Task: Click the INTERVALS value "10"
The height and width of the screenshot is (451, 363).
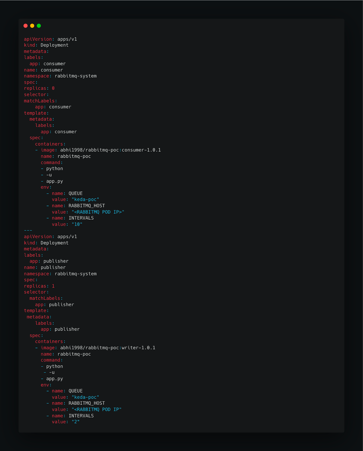Action: 77,224
